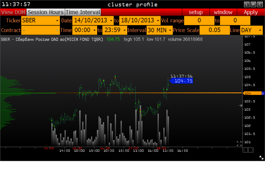Switch to the View DOM tab
Viewport: 265px width, 184px height.
(x=13, y=12)
